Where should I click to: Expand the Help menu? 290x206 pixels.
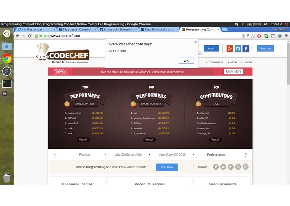(232, 63)
